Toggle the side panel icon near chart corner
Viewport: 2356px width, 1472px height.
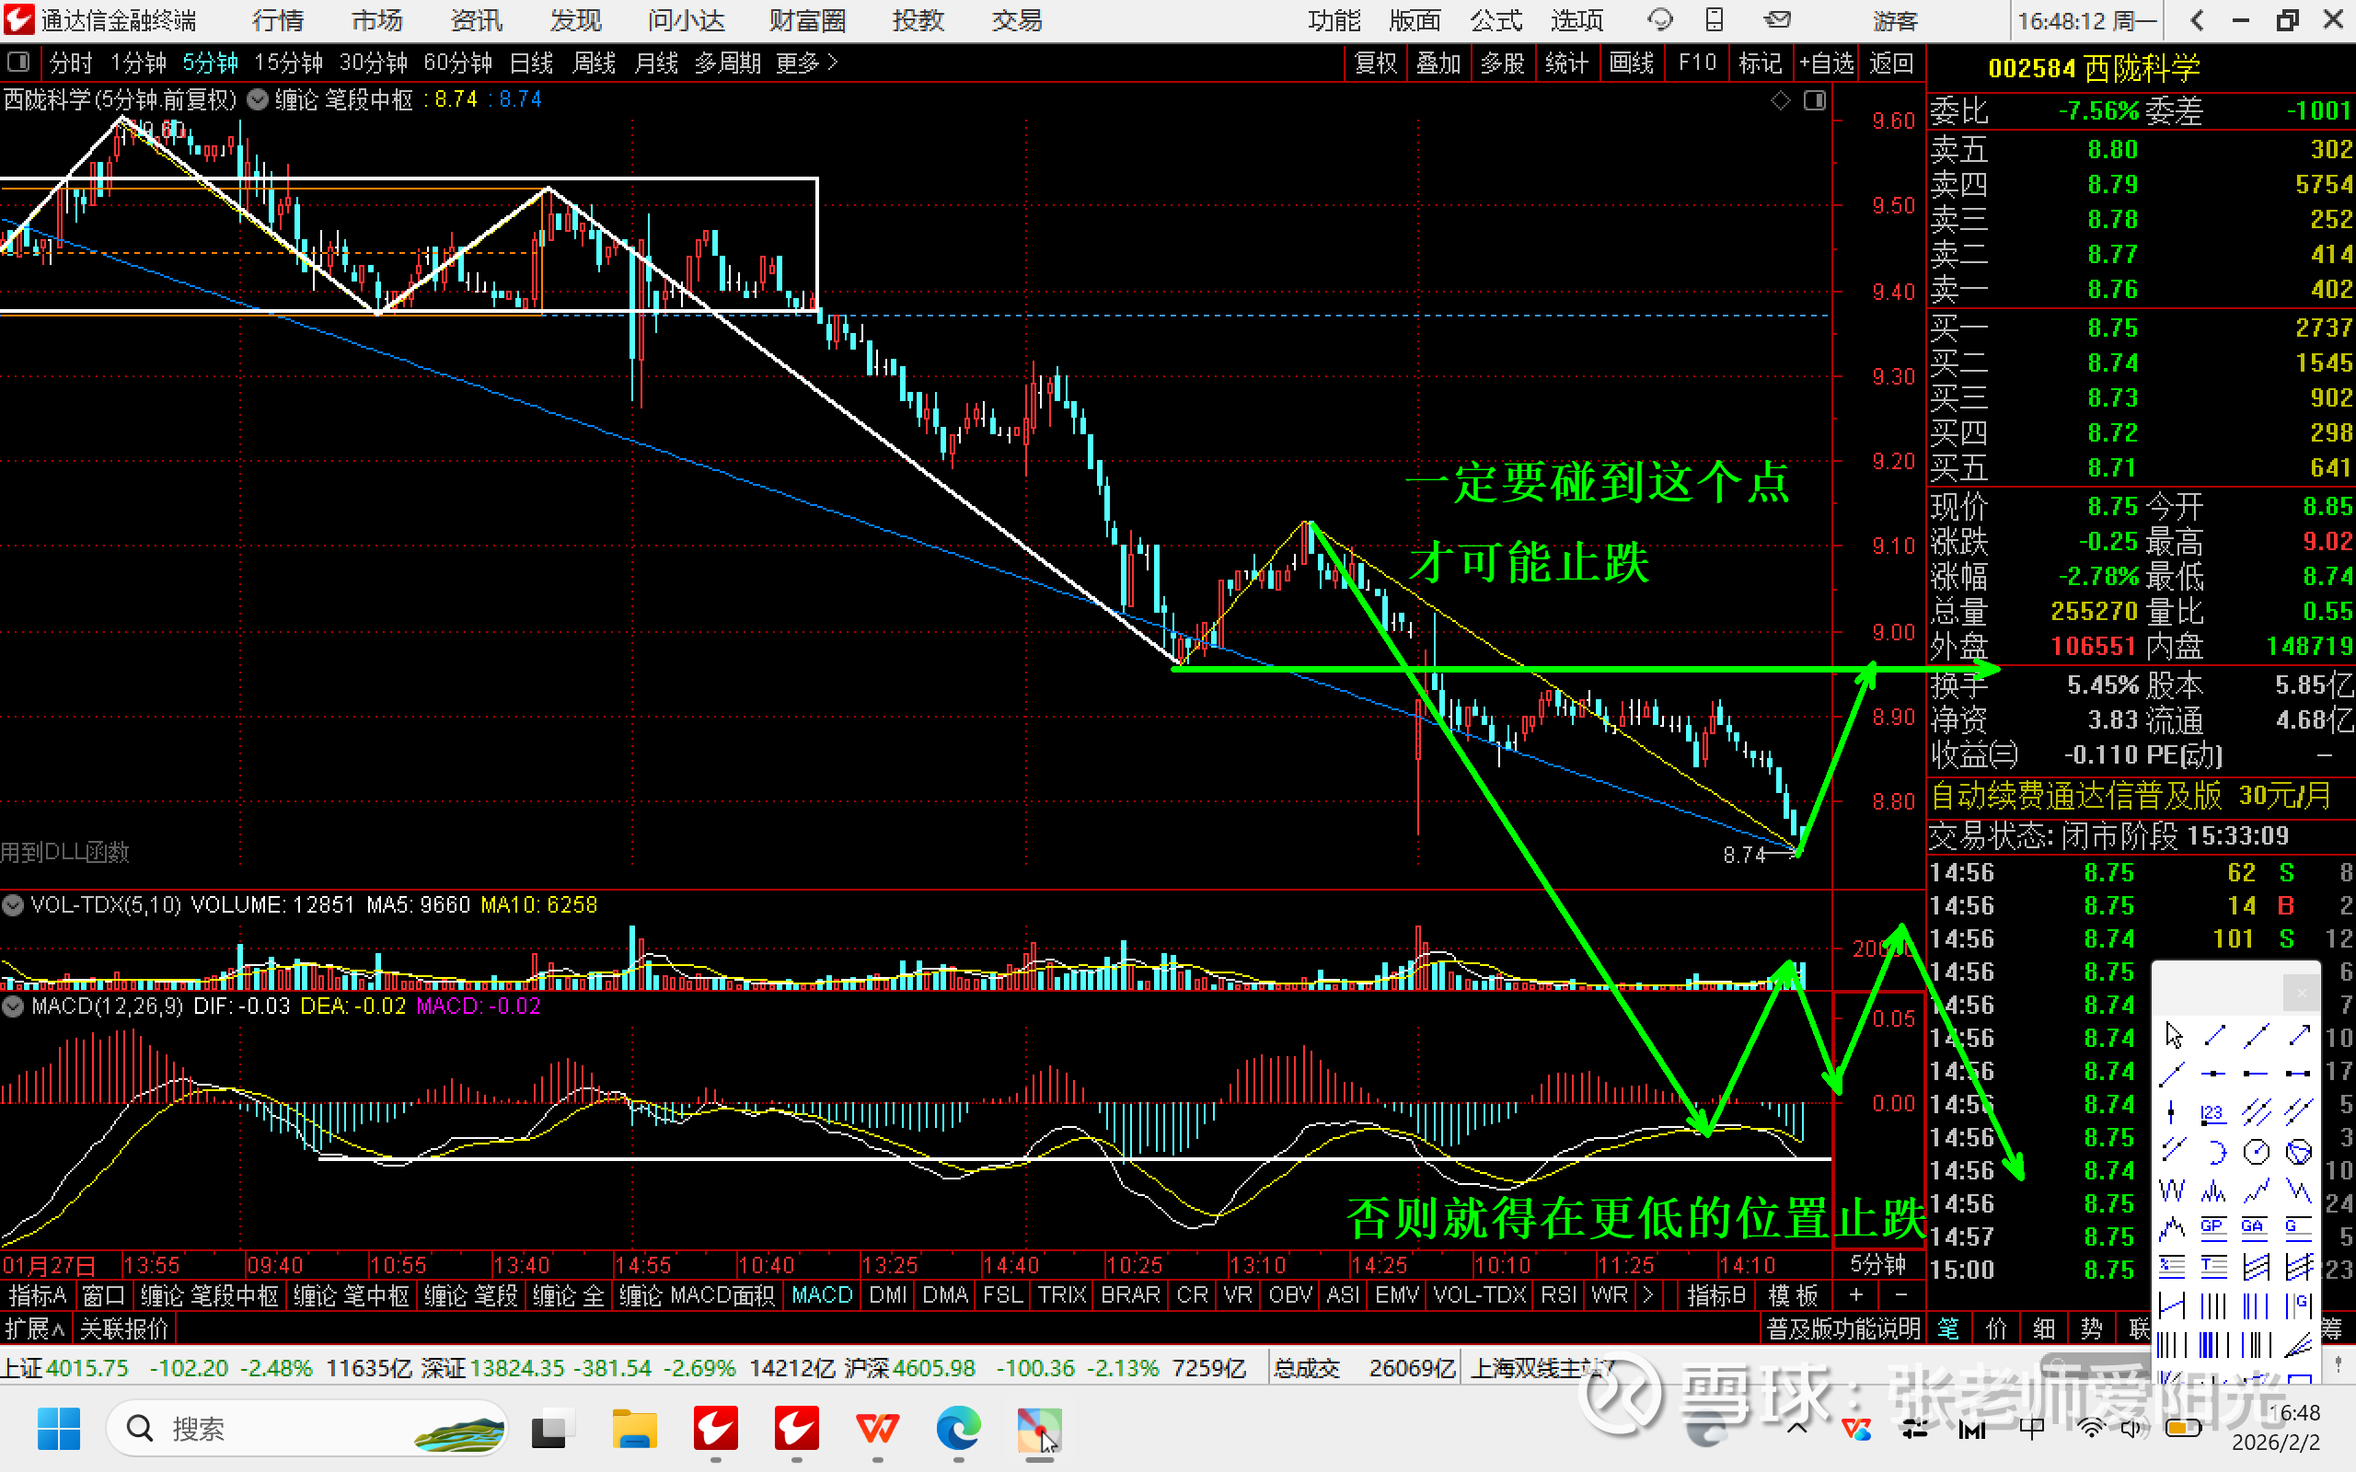(1814, 100)
